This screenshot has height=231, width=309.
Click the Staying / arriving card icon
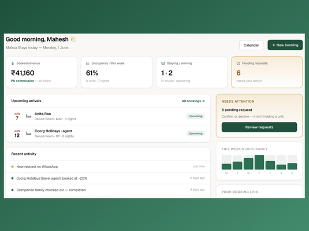tap(163, 64)
